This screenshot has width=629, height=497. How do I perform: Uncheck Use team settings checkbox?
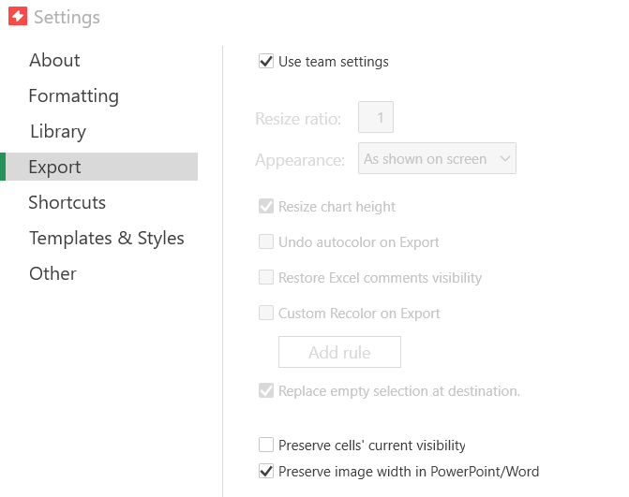(x=266, y=61)
